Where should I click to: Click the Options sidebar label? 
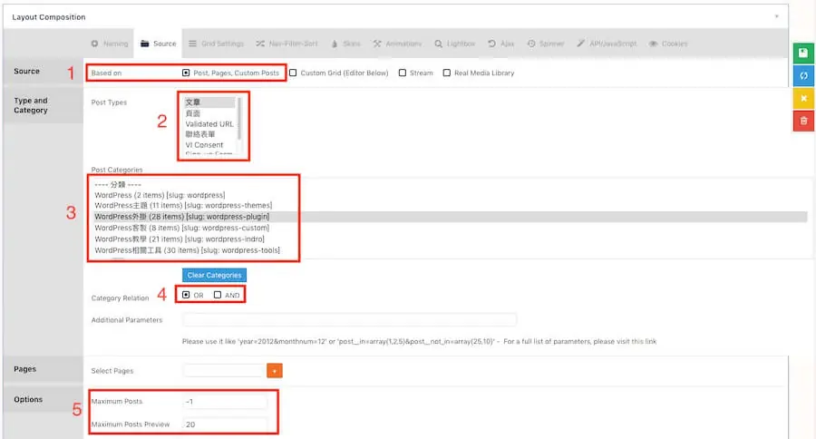28,399
